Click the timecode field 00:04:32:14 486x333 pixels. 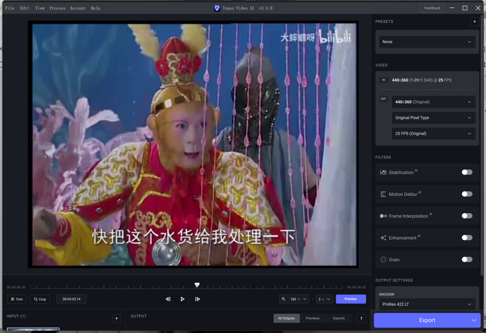coord(71,299)
